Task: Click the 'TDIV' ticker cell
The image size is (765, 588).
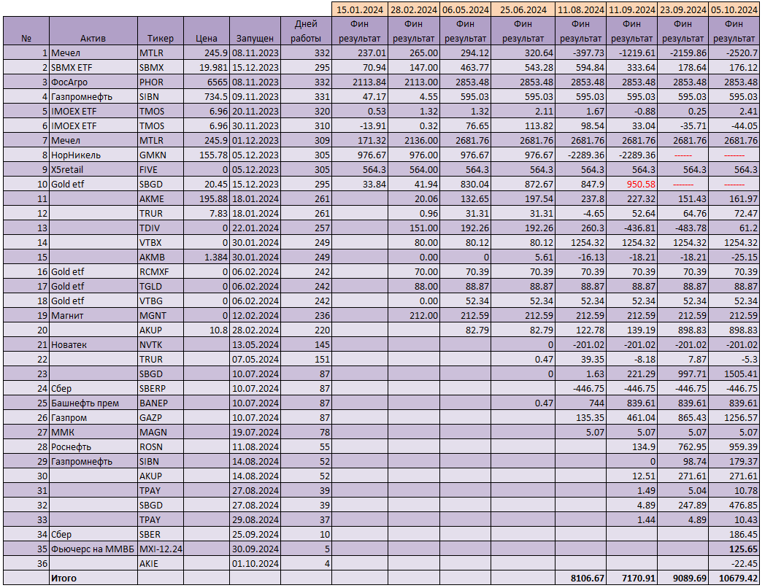Action: point(161,228)
